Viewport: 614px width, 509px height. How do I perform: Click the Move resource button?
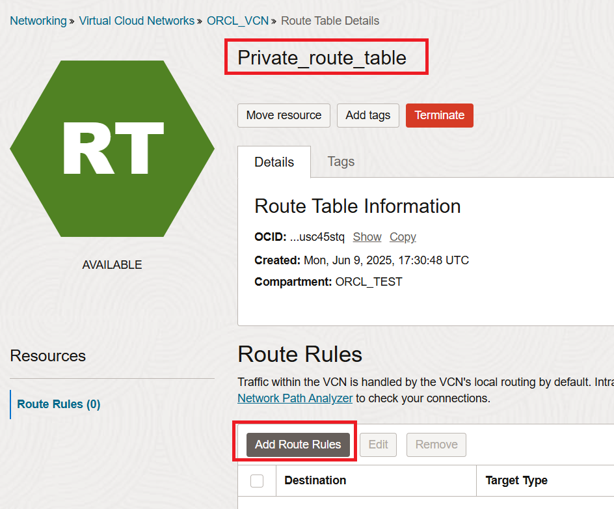284,115
